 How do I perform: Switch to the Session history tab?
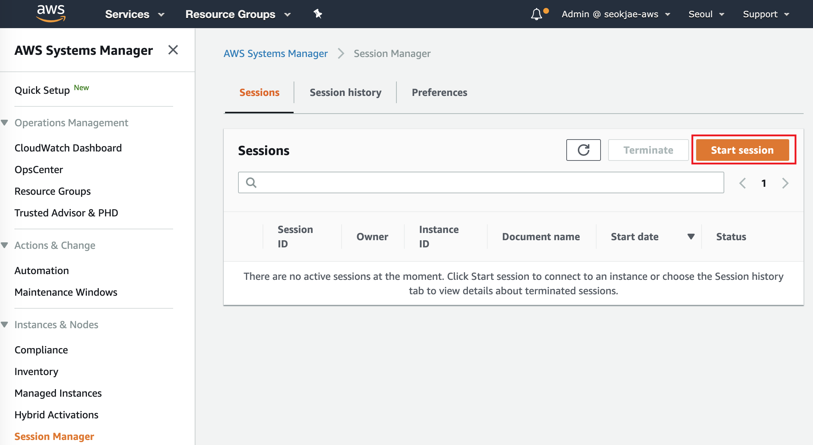tap(345, 93)
